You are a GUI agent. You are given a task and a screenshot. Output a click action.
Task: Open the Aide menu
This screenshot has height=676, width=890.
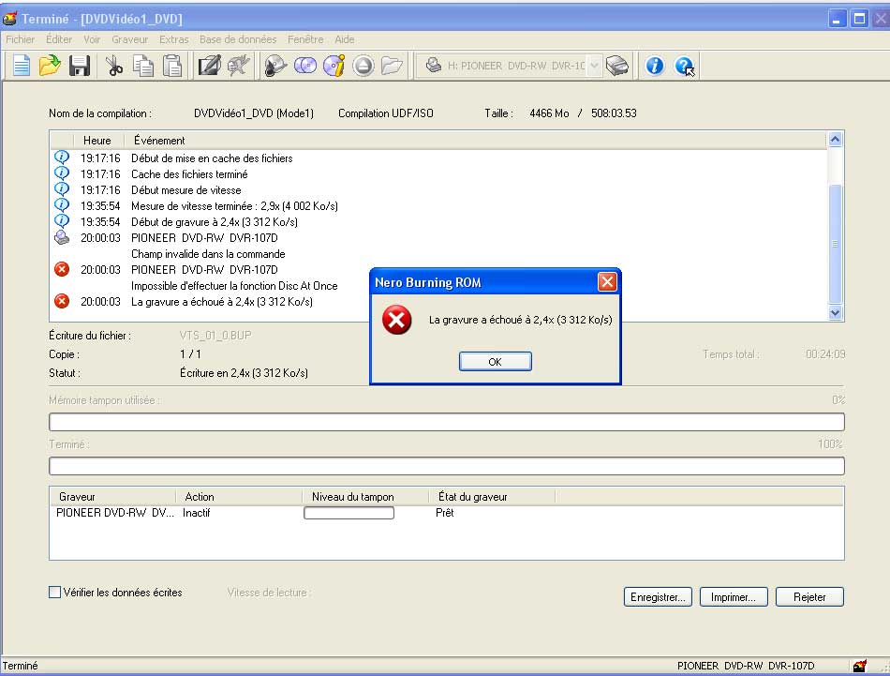point(345,39)
